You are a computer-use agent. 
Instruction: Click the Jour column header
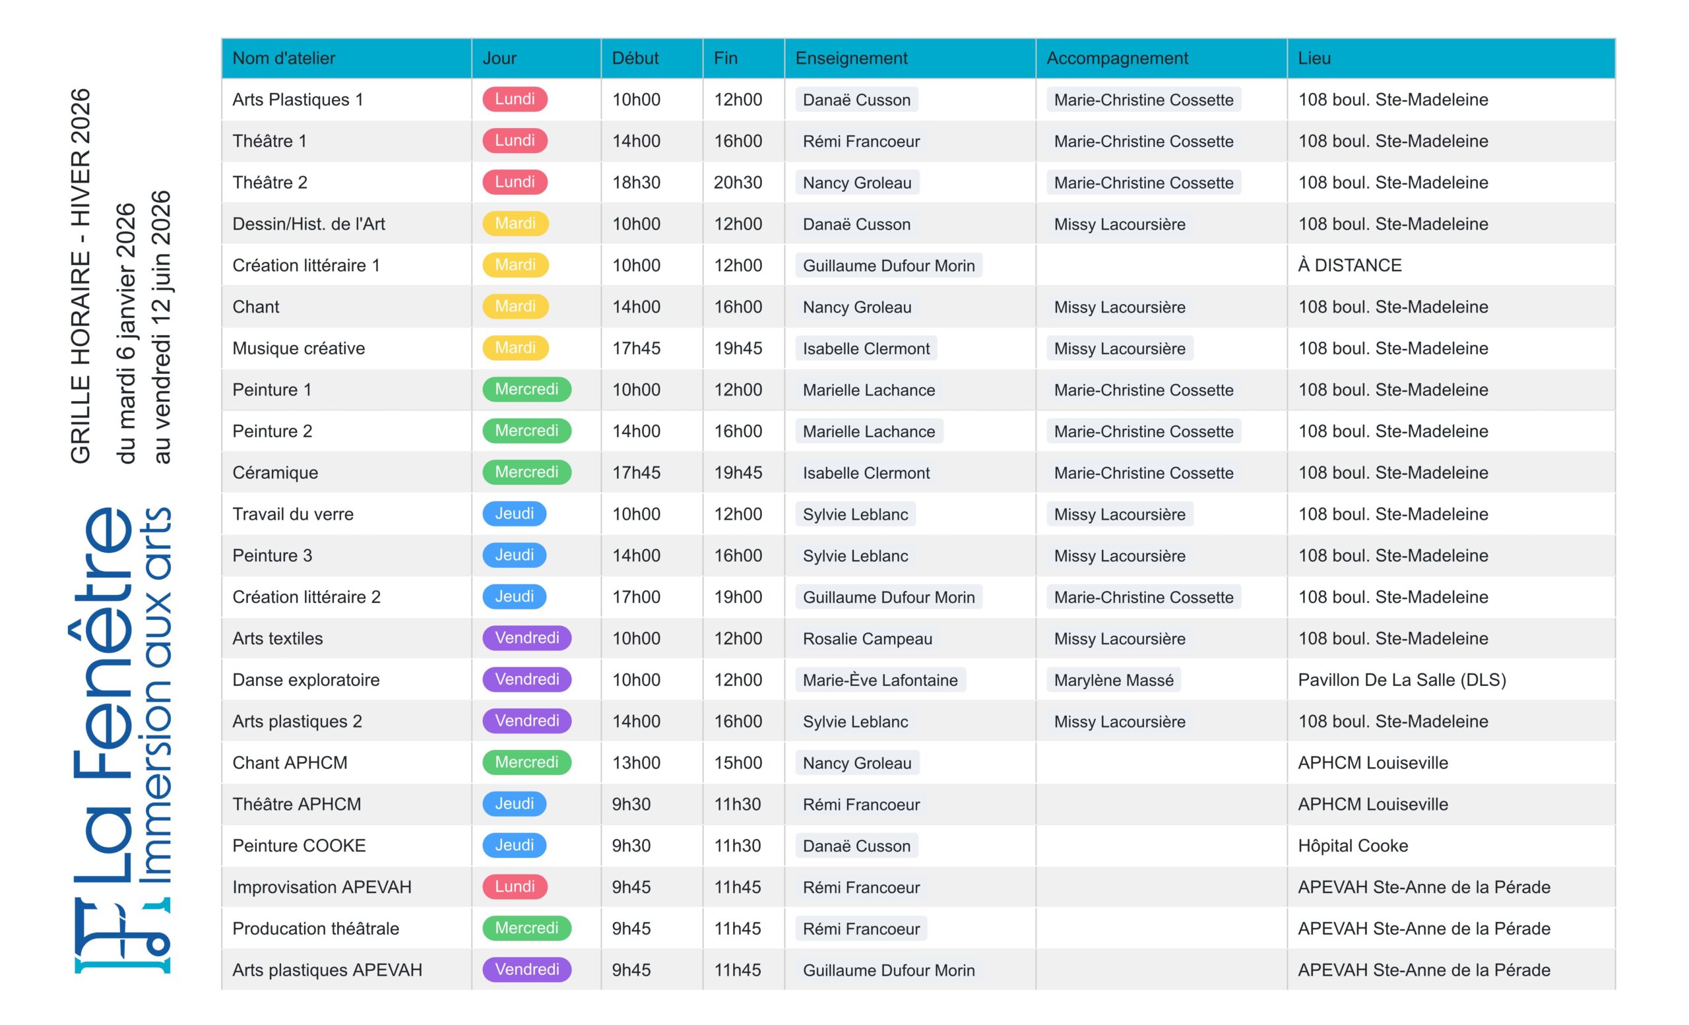[499, 58]
